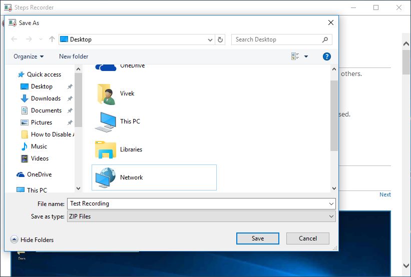Select the OneDrive cloud icon in file list
Image resolution: width=411 pixels, height=277 pixels.
(106, 67)
